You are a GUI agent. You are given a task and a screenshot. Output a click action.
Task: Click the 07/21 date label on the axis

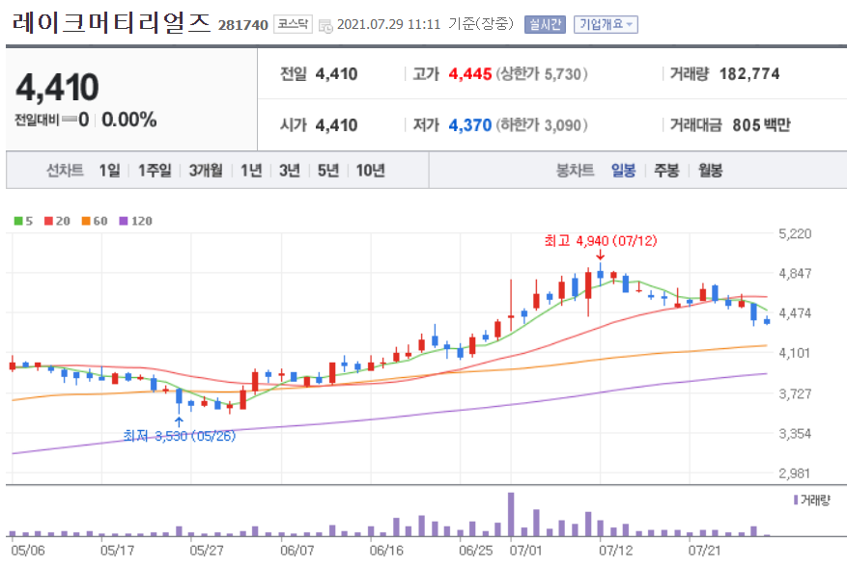(x=704, y=551)
